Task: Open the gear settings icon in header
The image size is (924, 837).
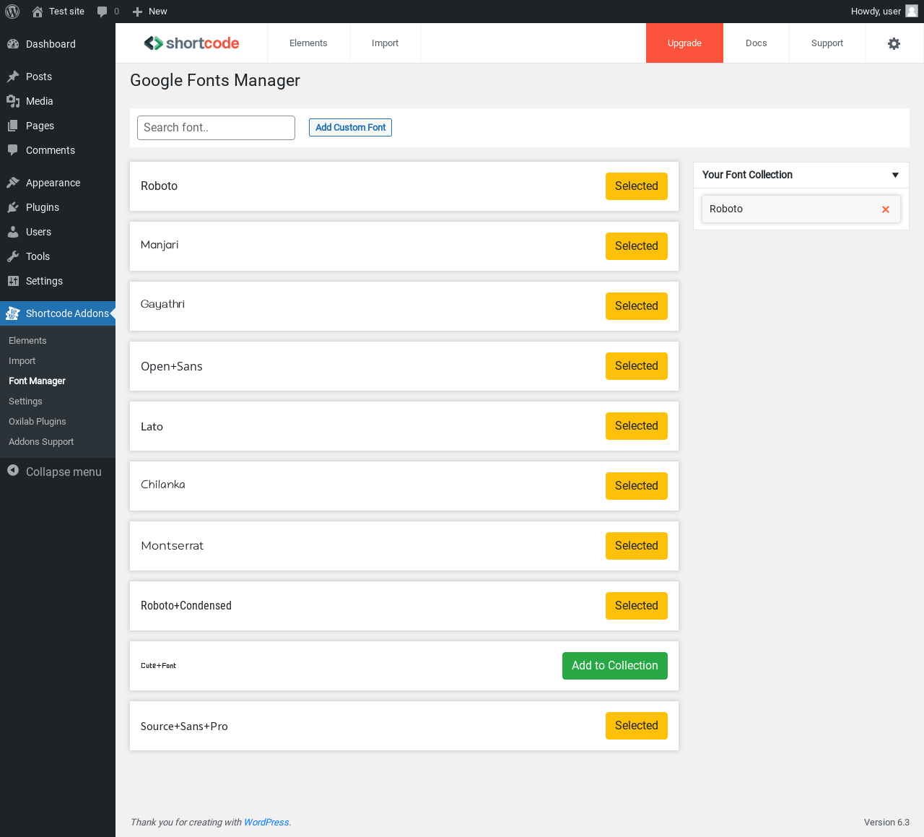Action: pos(894,43)
